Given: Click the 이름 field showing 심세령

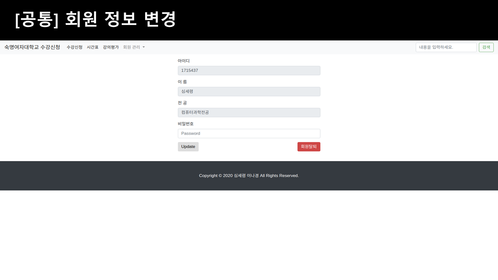Looking at the screenshot, I should 249,91.
